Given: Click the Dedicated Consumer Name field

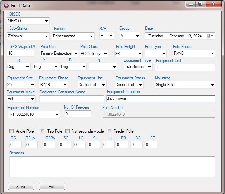Looking at the screenshot, I should [72, 99].
